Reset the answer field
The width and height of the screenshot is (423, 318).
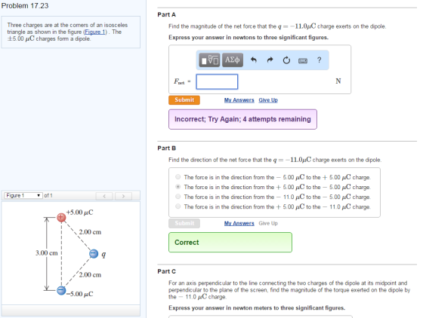pos(286,60)
